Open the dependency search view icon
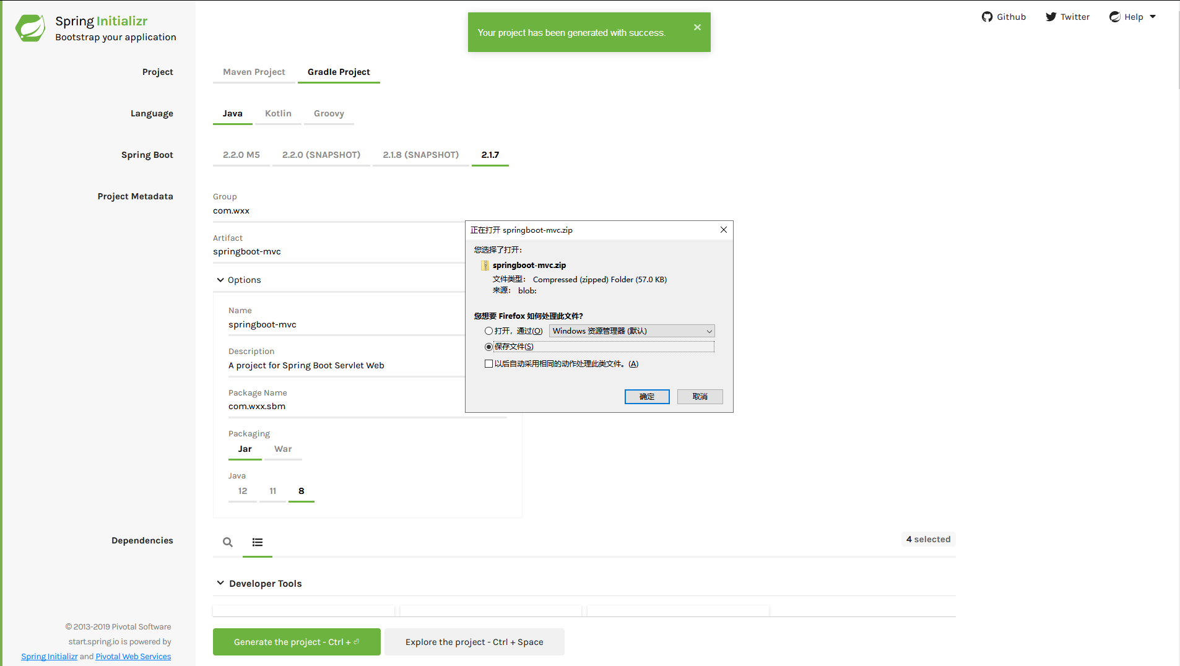This screenshot has height=666, width=1180. (x=228, y=542)
